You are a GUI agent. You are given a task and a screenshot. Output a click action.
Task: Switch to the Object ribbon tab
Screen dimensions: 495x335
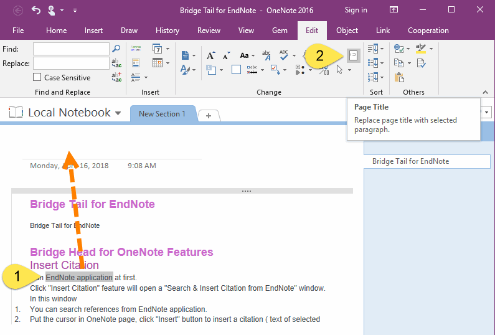(x=347, y=31)
